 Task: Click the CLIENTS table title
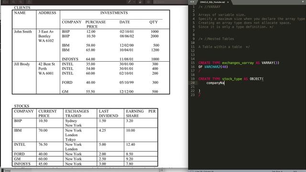[22, 8]
